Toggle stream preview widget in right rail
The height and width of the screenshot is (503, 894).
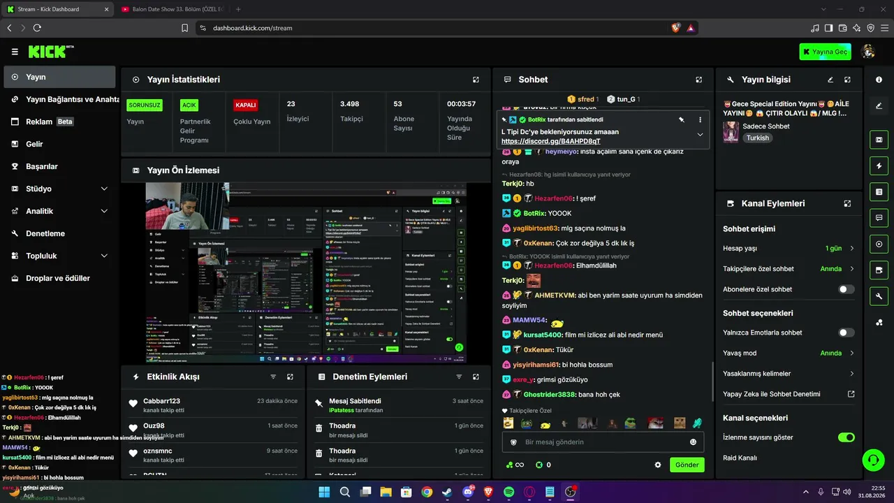(879, 140)
